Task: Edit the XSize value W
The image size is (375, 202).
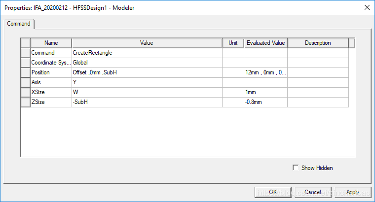Action: (x=147, y=92)
